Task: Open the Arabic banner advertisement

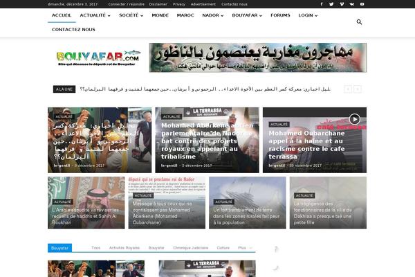Action: pos(258,57)
